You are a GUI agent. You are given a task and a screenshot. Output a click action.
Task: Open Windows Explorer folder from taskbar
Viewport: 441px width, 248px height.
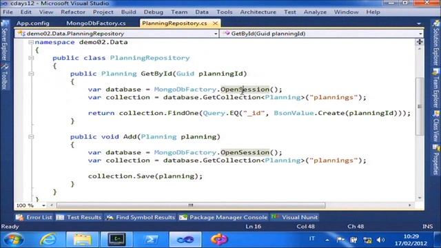pyautogui.click(x=83, y=240)
